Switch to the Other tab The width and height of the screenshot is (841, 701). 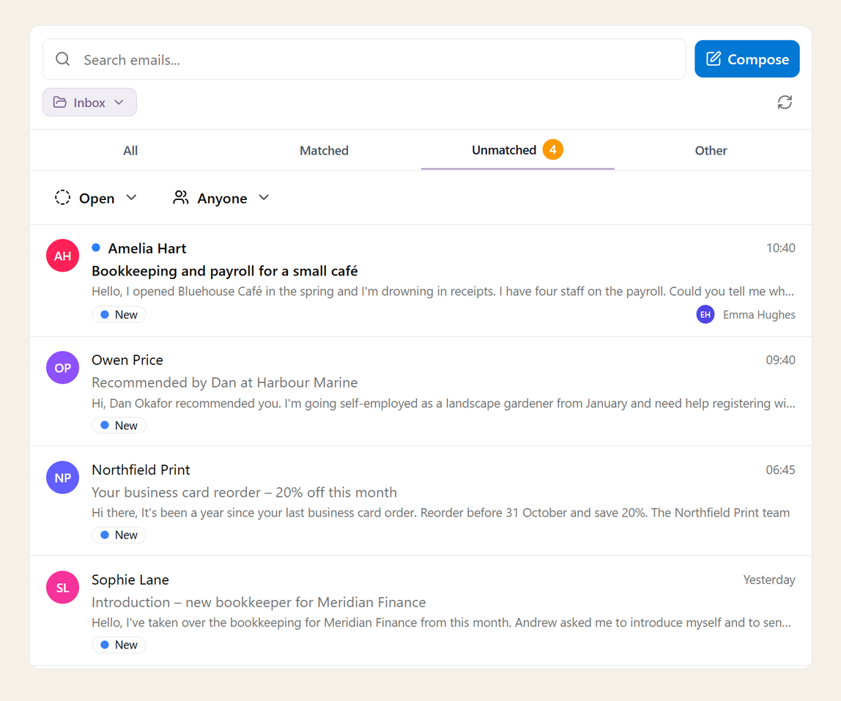[711, 151]
